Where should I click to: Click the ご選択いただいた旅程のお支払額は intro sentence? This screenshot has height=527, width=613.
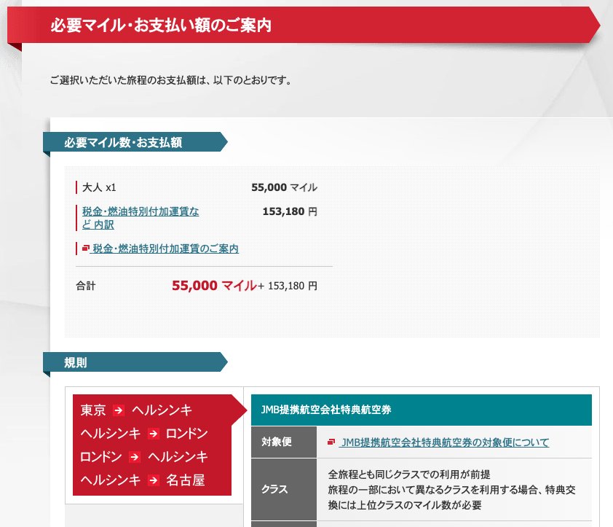[x=170, y=80]
